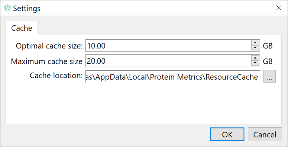Click the Protein Metrics logo in title bar
The width and height of the screenshot is (288, 147).
click(7, 8)
